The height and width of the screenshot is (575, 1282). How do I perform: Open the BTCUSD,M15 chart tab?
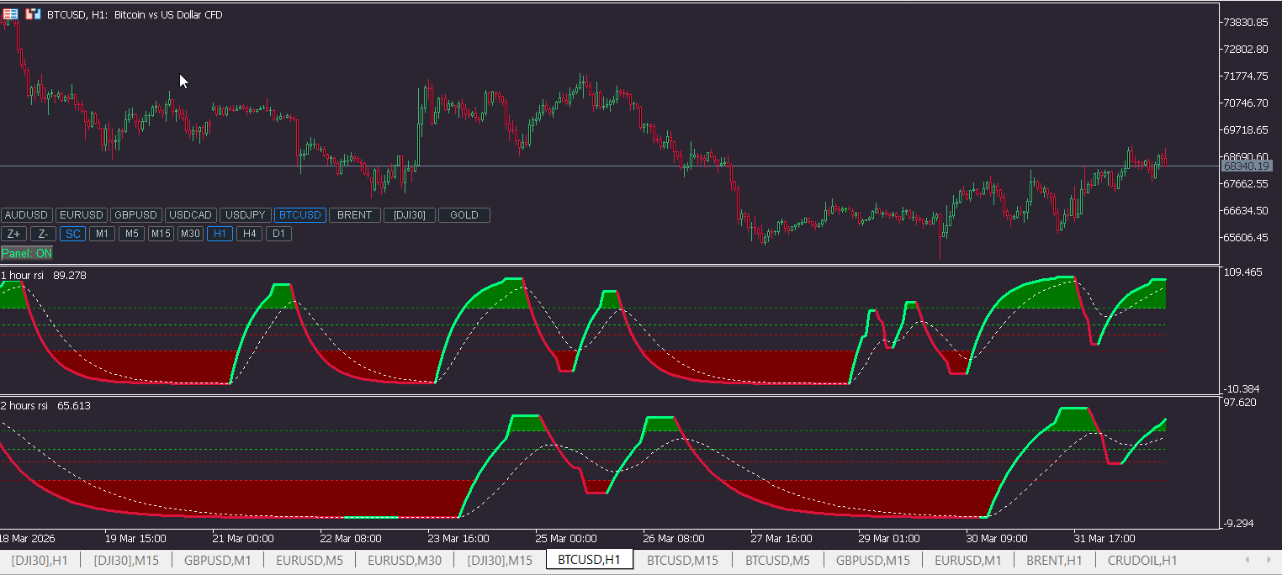pyautogui.click(x=682, y=561)
